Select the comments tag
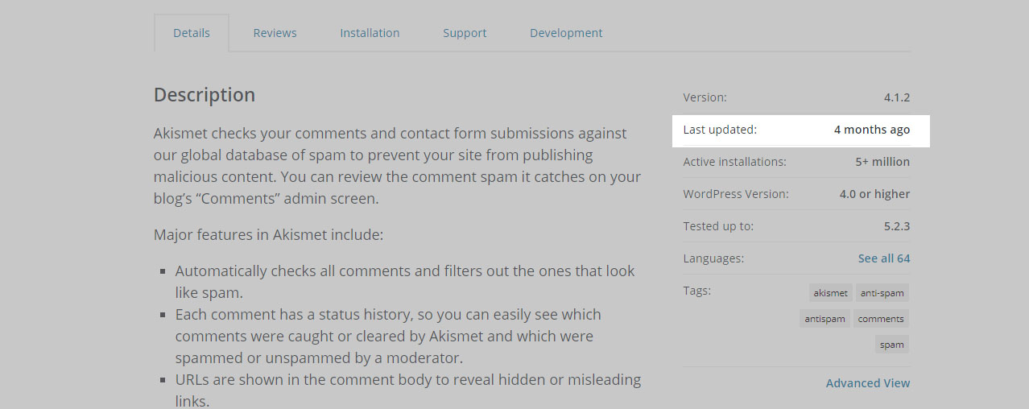This screenshot has height=409, width=1029. (881, 319)
